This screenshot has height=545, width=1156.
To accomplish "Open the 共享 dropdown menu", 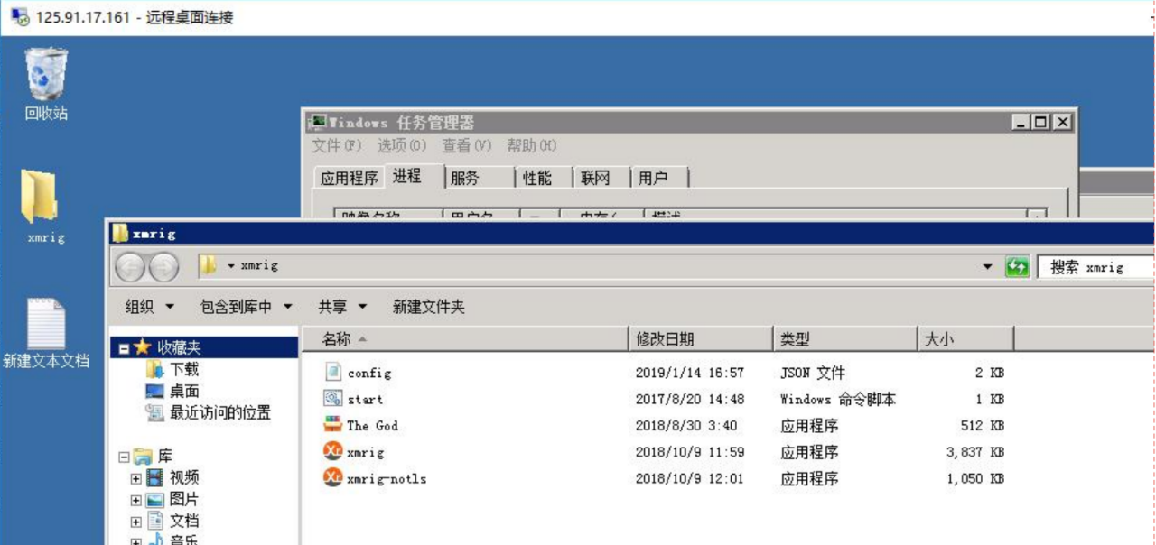I will coord(342,307).
